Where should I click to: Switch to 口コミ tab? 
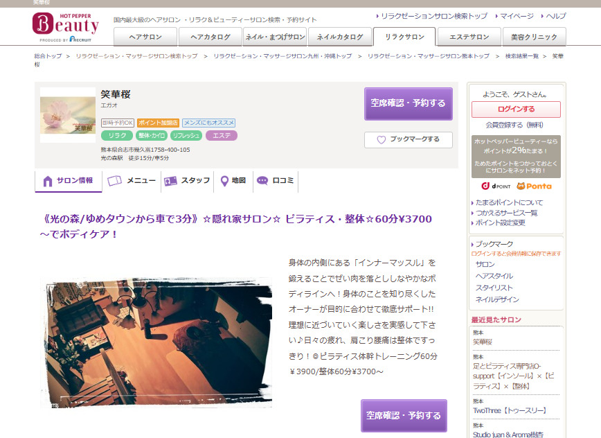pos(276,181)
